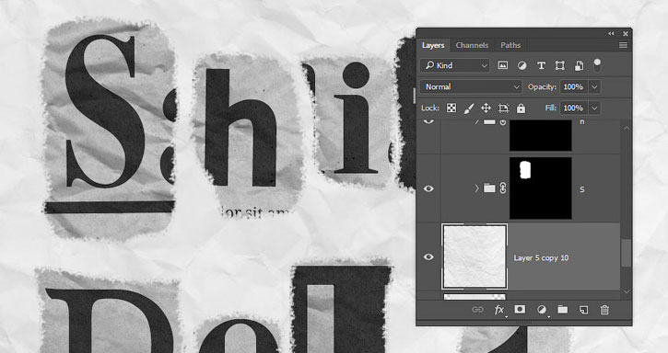Create new fill or adjustment layer
Screen dimensions: 668x353
point(542,310)
